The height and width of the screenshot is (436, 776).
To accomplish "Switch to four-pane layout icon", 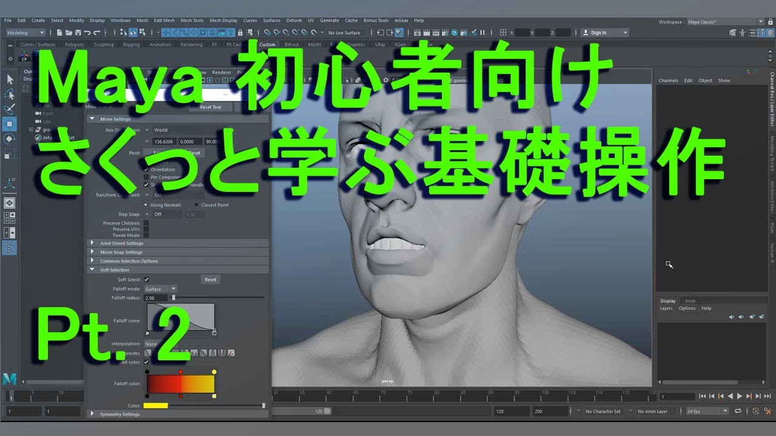I will [10, 218].
